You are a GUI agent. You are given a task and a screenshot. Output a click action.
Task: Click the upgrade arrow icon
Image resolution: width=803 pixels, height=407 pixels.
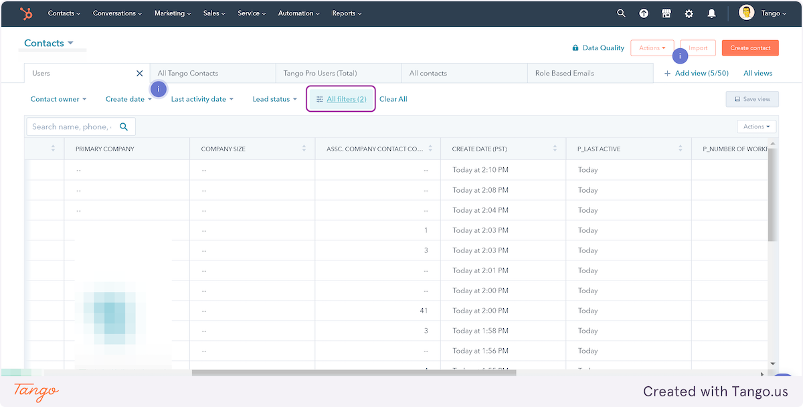pos(644,13)
